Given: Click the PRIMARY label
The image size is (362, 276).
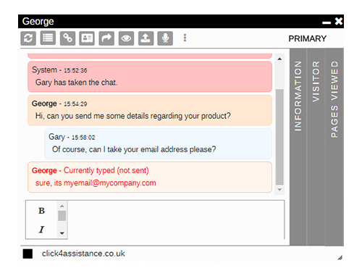Looking at the screenshot, I should (308, 38).
